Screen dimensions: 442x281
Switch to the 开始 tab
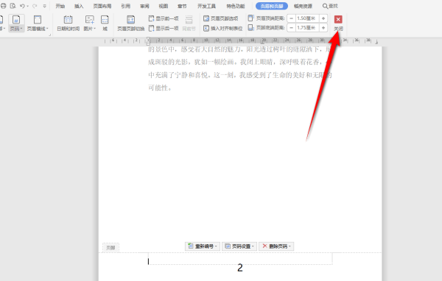click(x=60, y=6)
